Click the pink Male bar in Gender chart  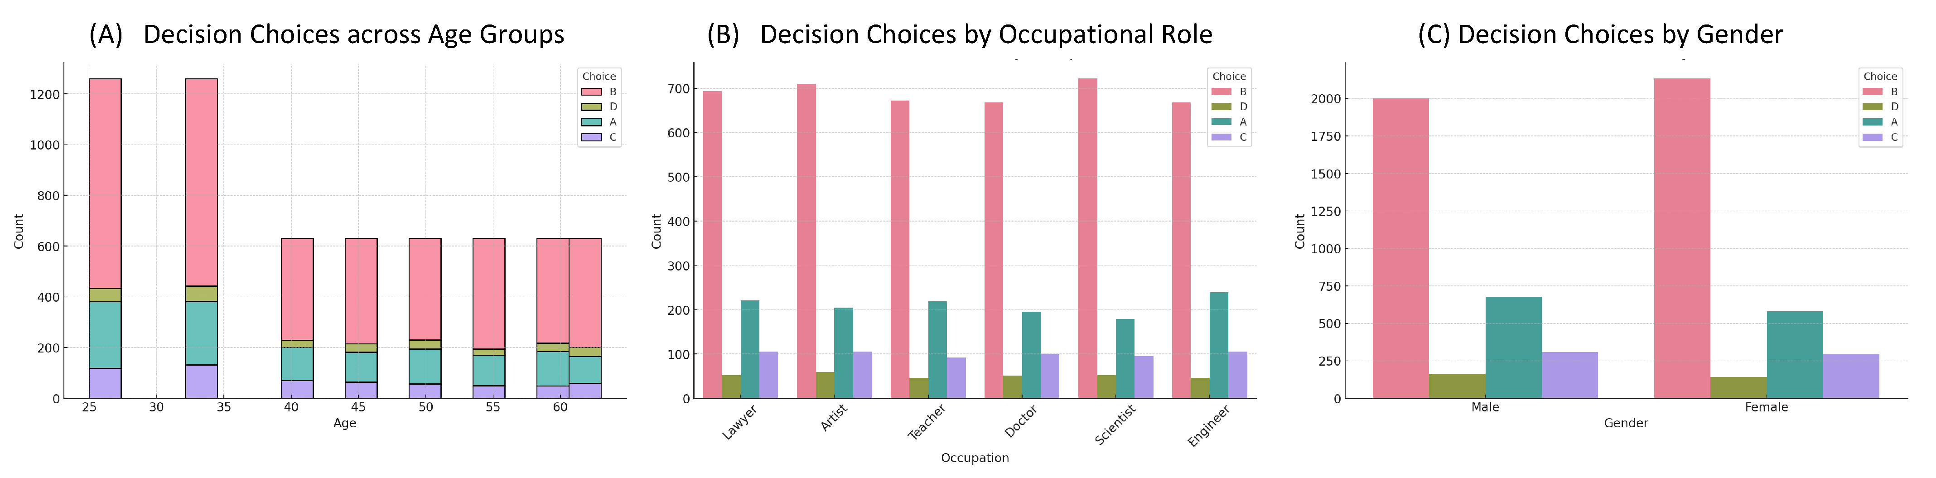tap(1401, 248)
